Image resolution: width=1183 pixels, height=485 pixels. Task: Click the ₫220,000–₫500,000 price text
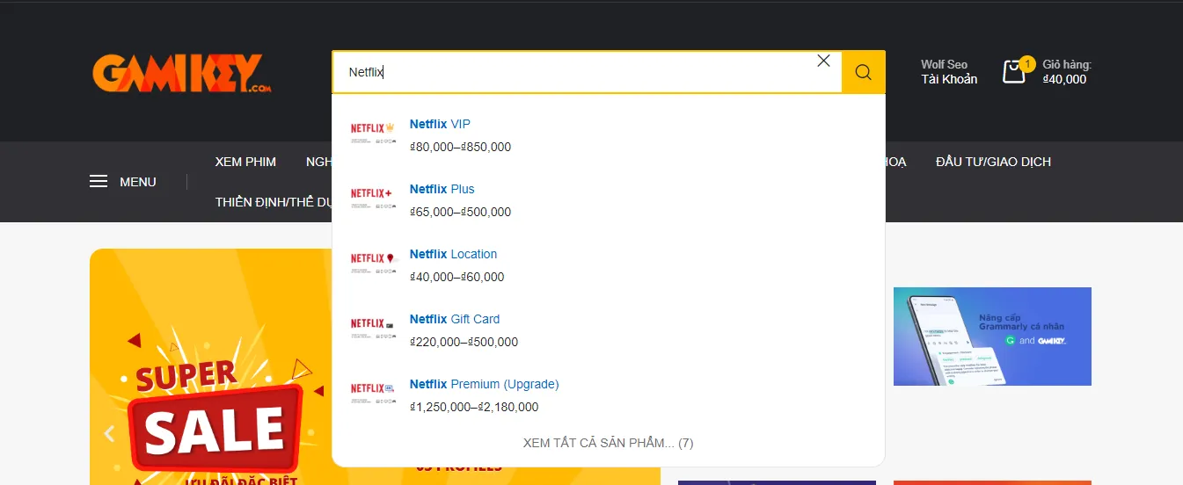point(464,342)
